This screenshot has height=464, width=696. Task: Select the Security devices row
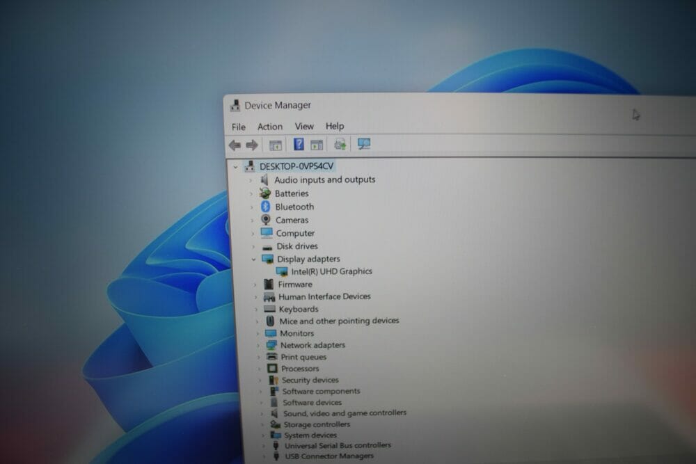(310, 380)
